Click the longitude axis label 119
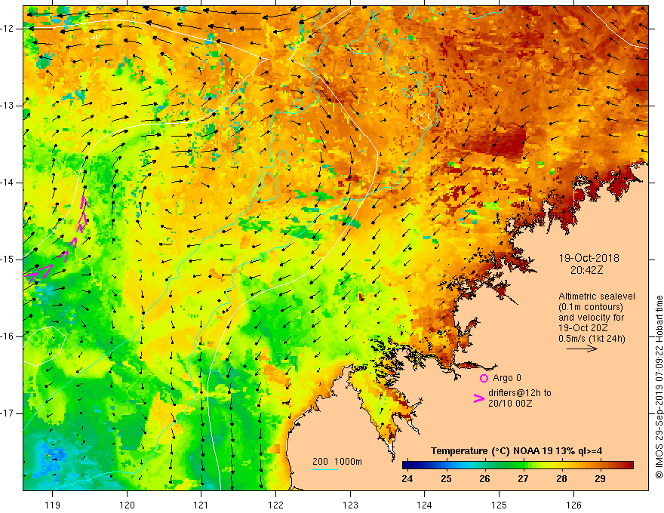The width and height of the screenshot is (664, 513). coord(53,505)
